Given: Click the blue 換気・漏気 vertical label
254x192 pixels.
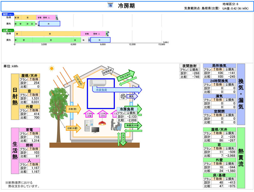Looking at the screenshot, I should point(241,94).
